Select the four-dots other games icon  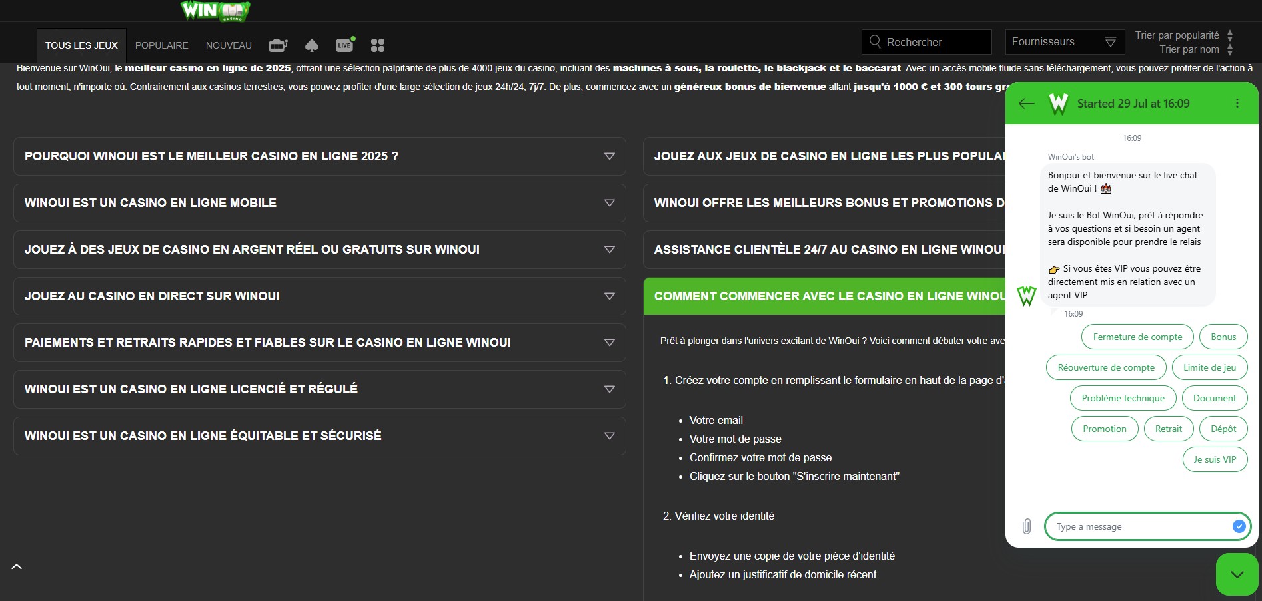point(378,45)
